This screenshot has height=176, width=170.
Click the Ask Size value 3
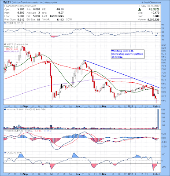[39, 13]
